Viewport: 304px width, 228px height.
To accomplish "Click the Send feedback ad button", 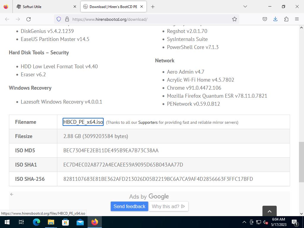I will [129, 206].
